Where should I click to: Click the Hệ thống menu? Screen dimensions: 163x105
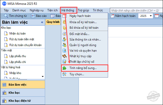click(x=68, y=10)
